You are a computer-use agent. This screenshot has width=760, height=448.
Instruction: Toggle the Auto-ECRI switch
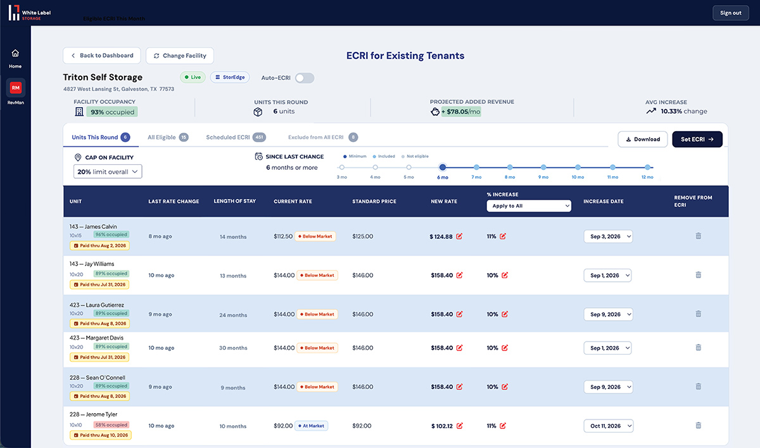pos(304,78)
